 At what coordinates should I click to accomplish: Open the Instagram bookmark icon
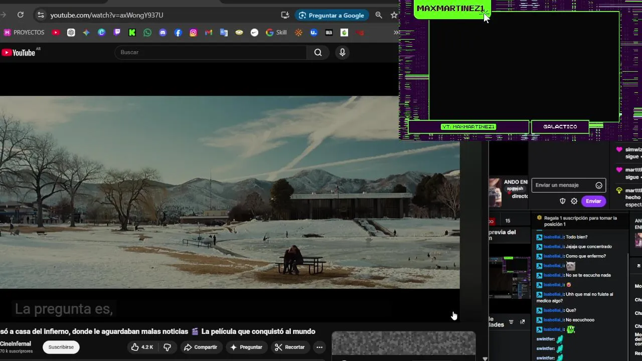[193, 33]
